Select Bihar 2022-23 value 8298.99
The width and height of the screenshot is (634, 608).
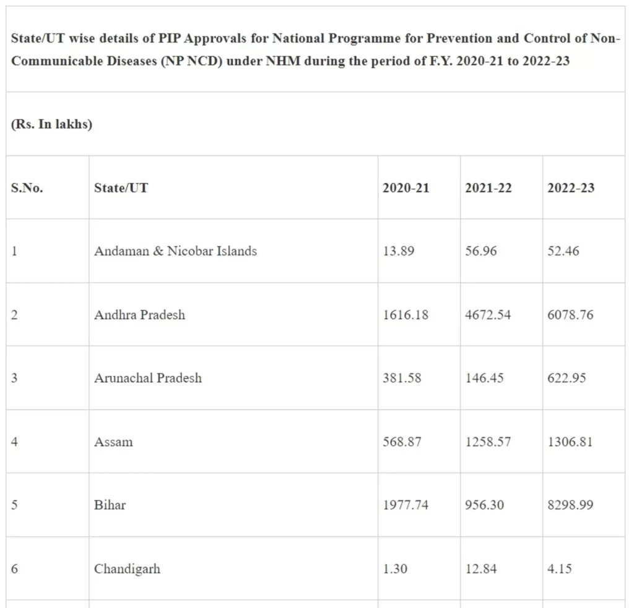coord(570,505)
